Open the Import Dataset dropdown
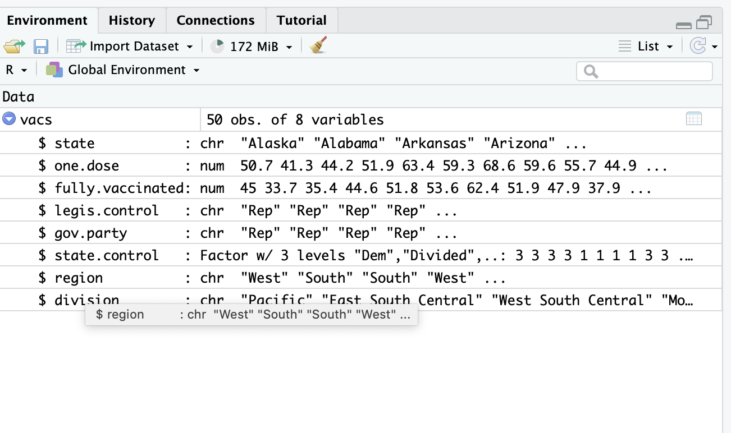Screen dimensions: 731x433 pyautogui.click(x=130, y=46)
